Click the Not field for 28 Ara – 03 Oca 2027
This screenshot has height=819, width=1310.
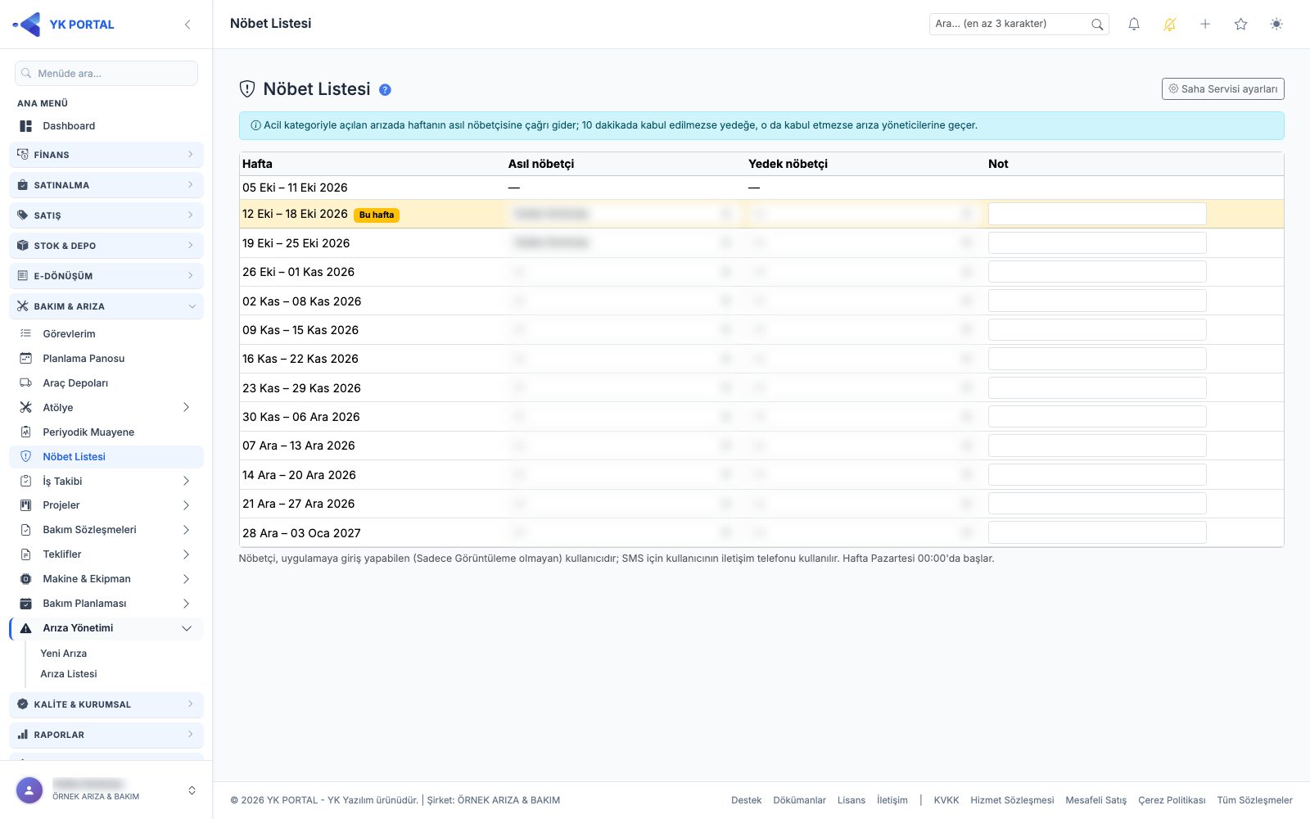tap(1097, 532)
